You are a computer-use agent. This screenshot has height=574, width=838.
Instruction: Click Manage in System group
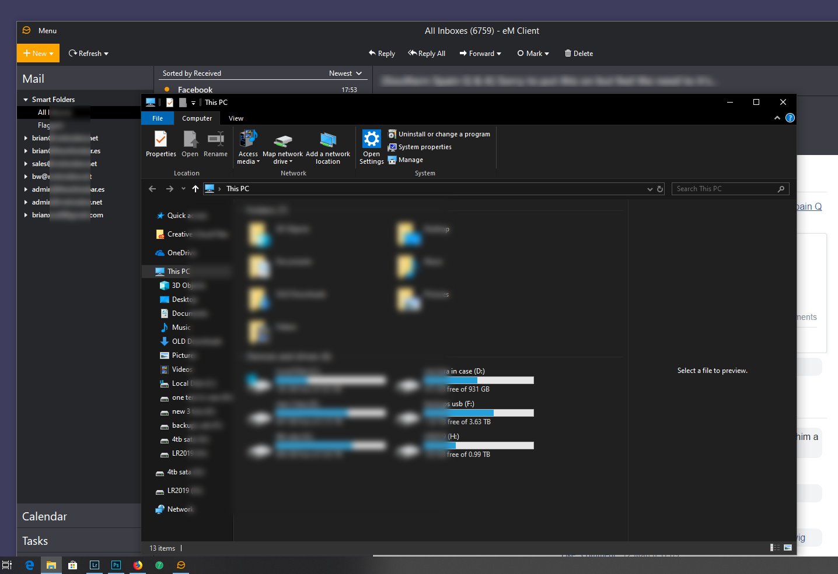click(406, 160)
